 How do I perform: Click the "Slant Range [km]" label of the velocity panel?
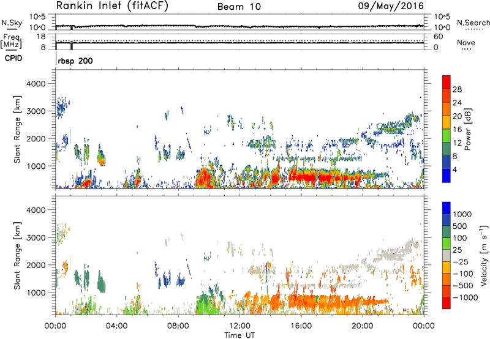point(17,256)
